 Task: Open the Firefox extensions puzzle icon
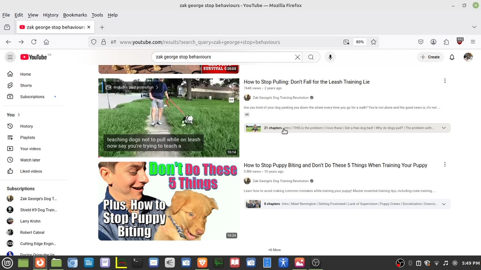[x=446, y=42]
